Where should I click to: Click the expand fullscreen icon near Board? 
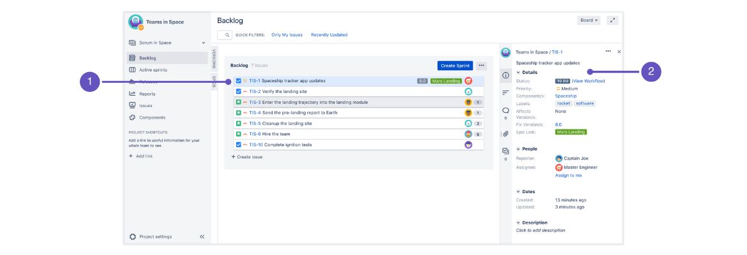[612, 20]
